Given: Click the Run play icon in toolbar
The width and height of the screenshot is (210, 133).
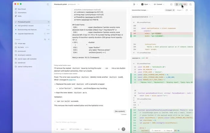Looking at the screenshot, I should (134, 5).
